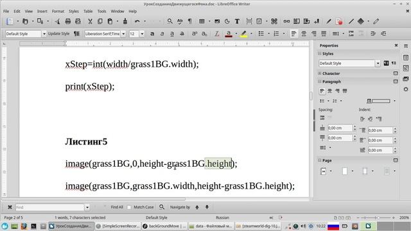Click the Russian language status bar entry
The height and width of the screenshot is (231, 411).
222,218
